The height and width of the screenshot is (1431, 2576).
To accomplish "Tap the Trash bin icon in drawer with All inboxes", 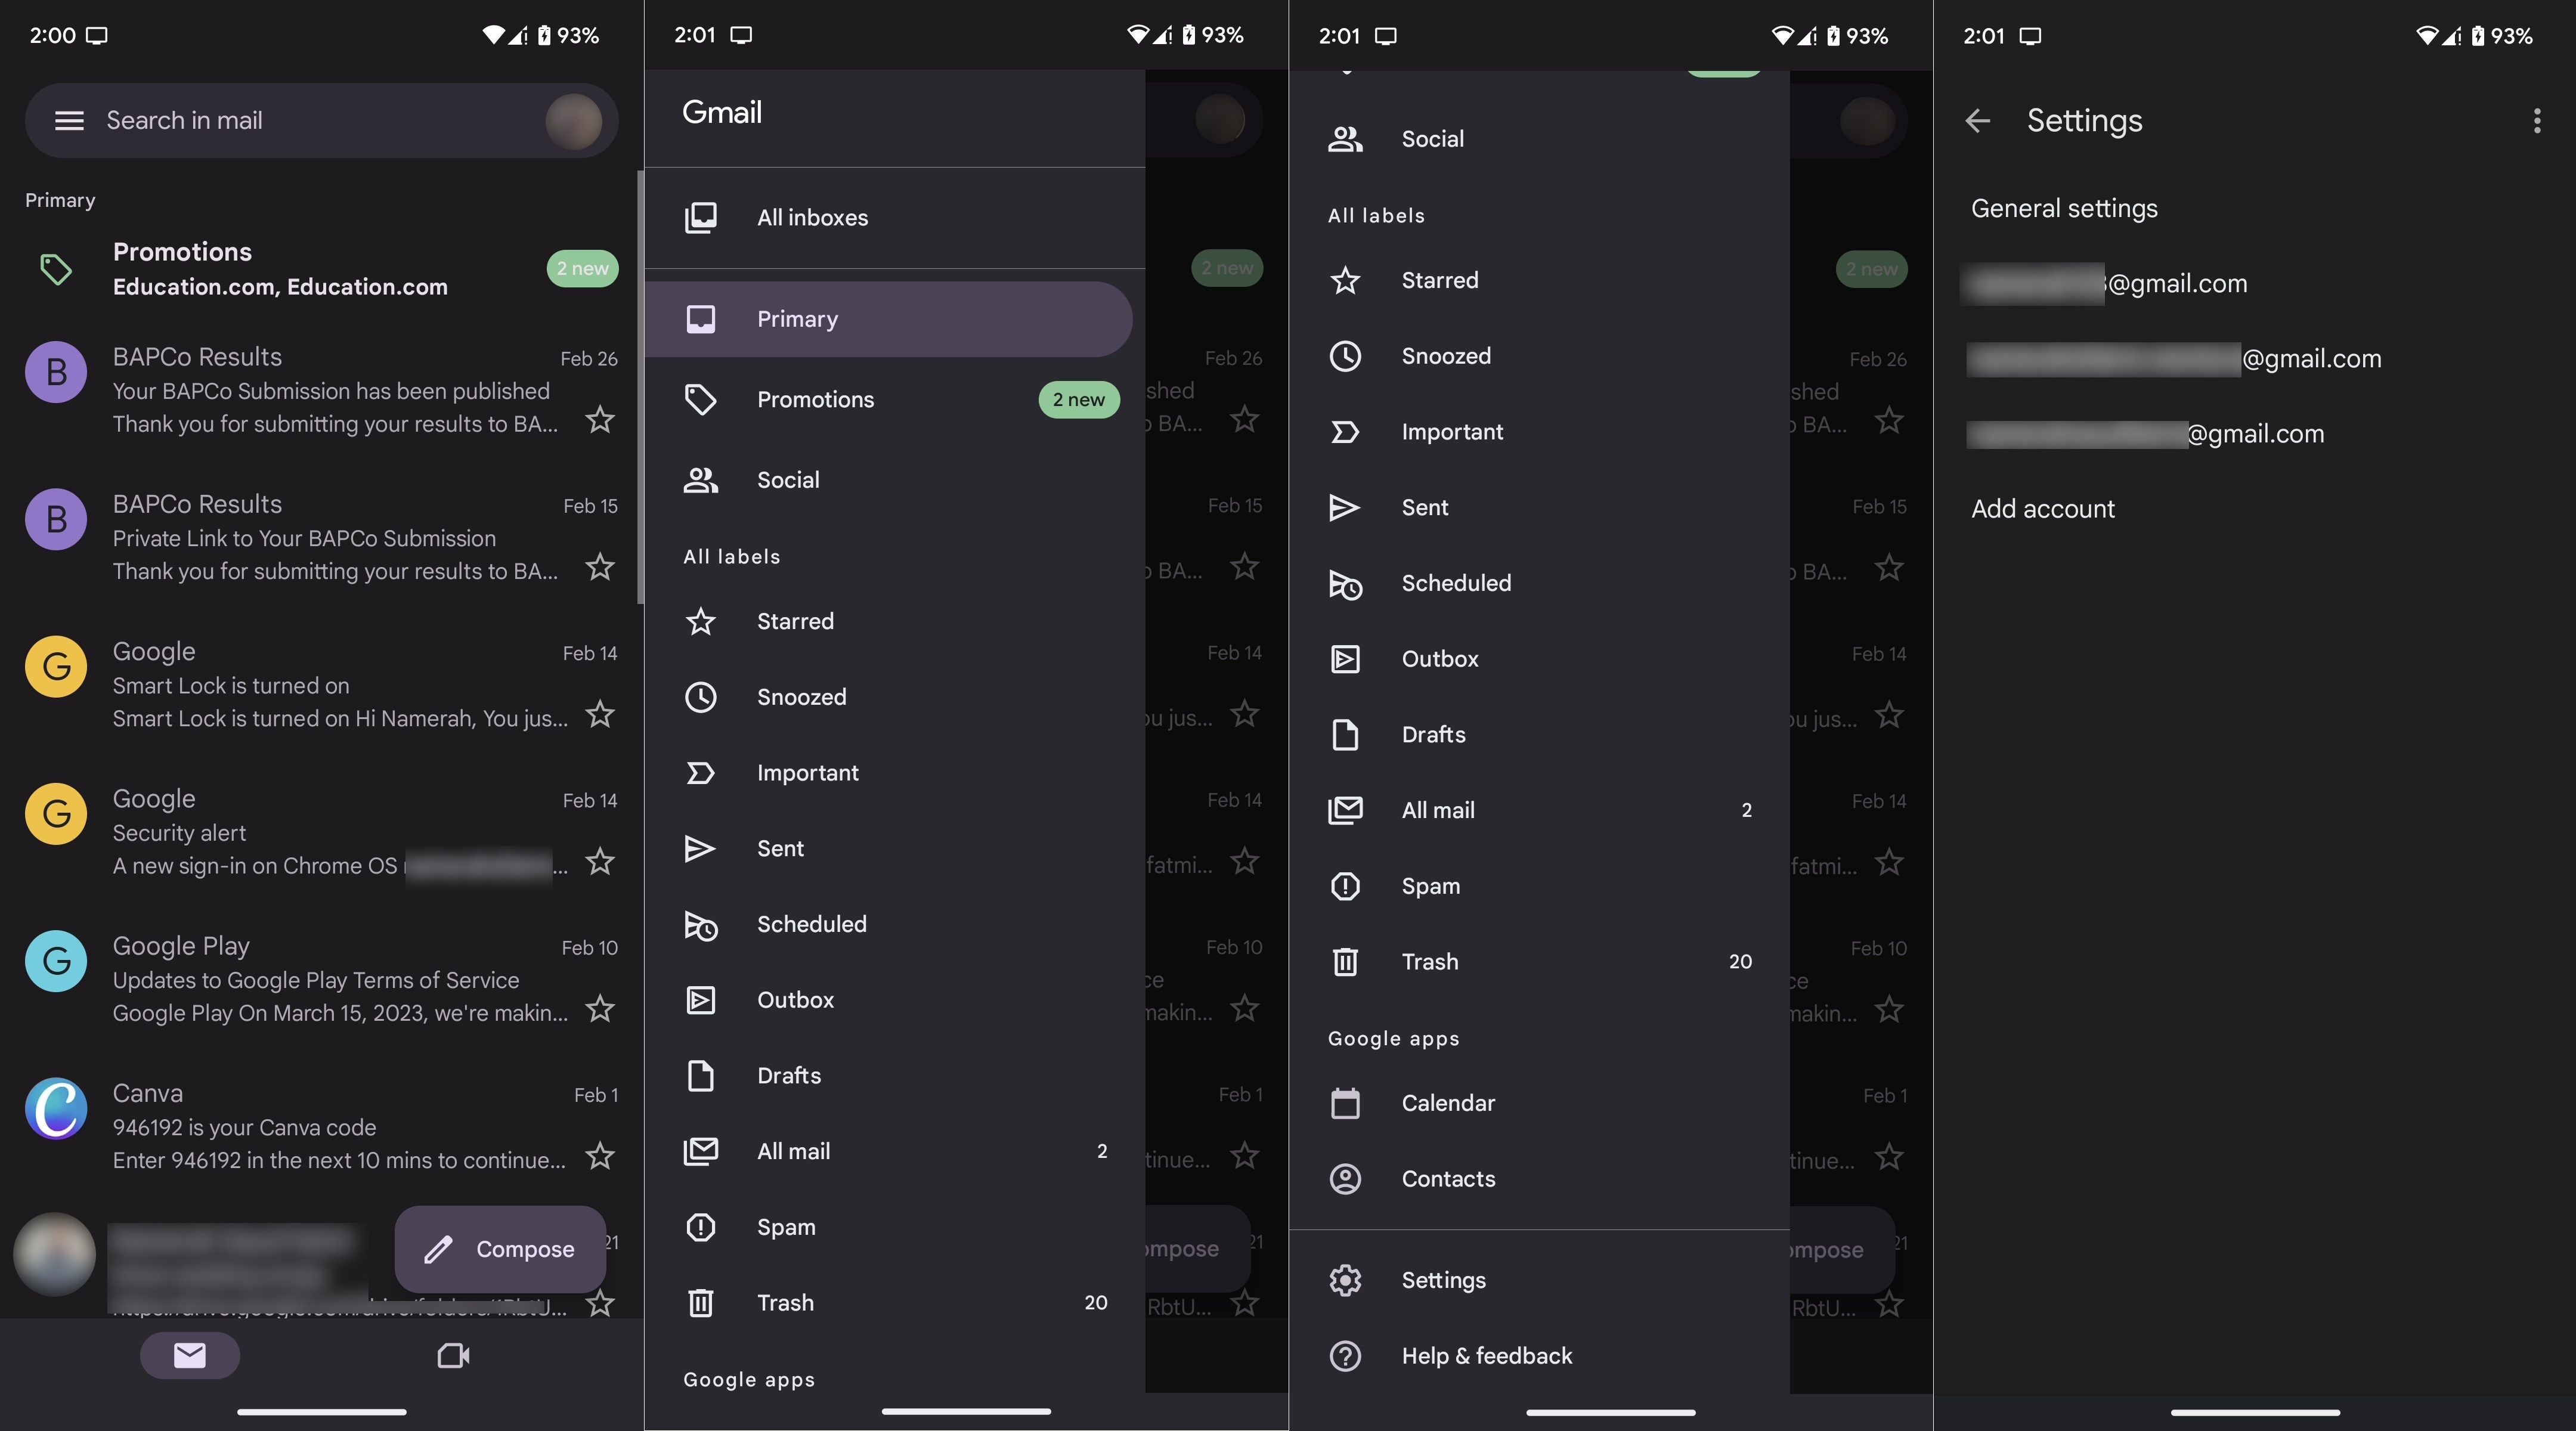I will [701, 1302].
